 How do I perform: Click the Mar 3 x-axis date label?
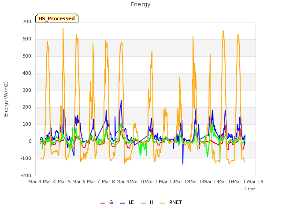click(x=35, y=182)
